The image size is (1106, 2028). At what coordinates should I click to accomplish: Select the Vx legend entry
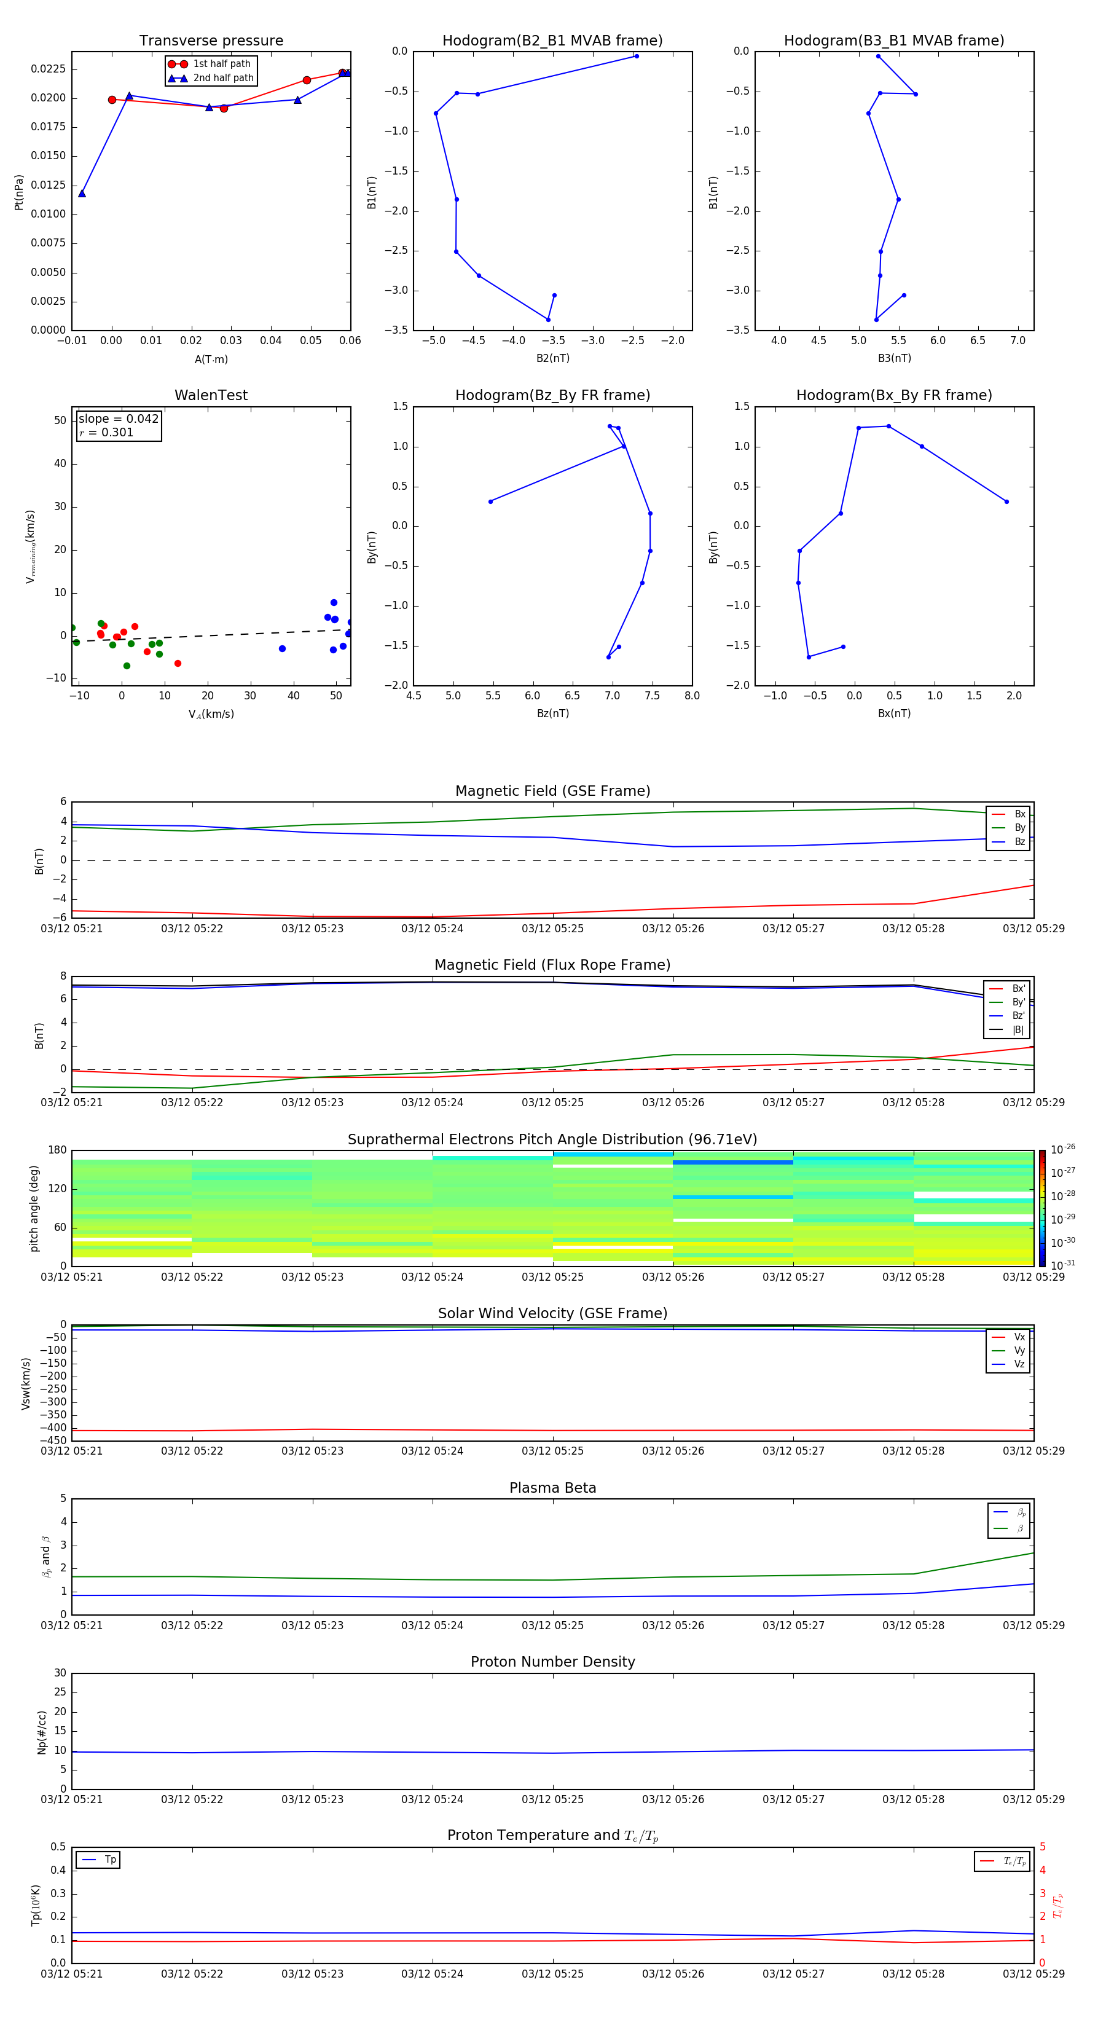(x=1008, y=1337)
